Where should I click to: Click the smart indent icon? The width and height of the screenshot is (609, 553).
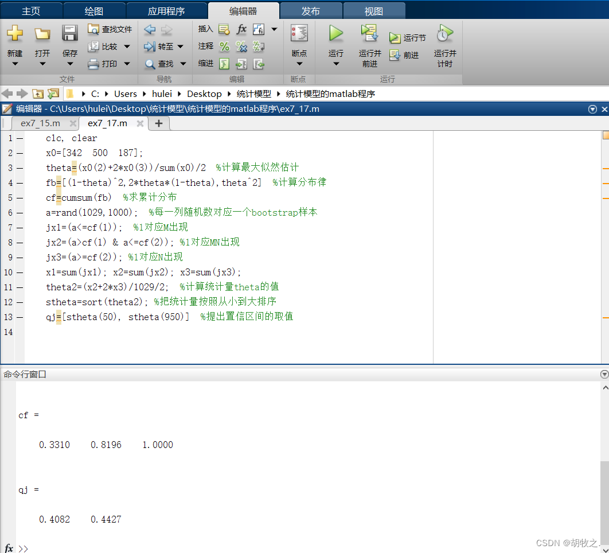[224, 64]
